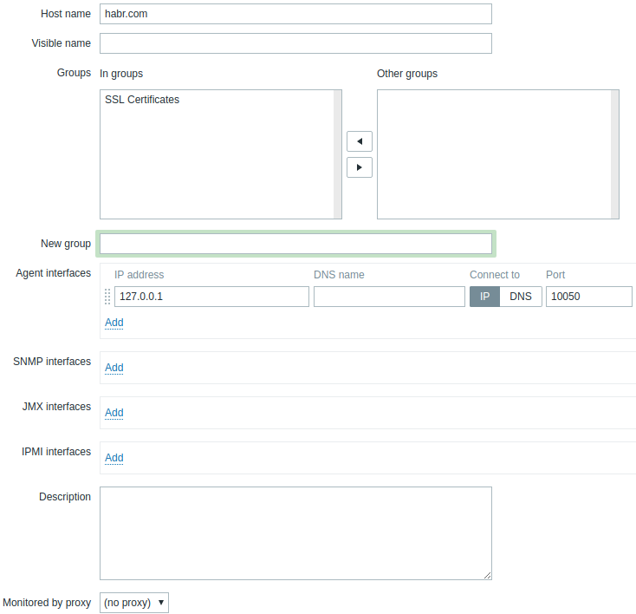The height and width of the screenshot is (614, 636).
Task: Select DNS in Connect to toggle
Action: [521, 297]
